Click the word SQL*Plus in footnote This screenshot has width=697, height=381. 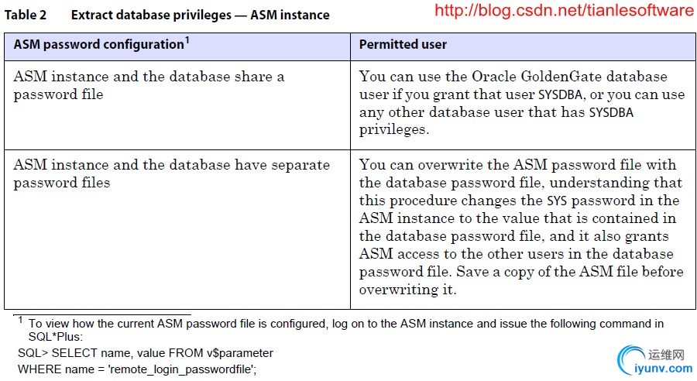coord(55,337)
